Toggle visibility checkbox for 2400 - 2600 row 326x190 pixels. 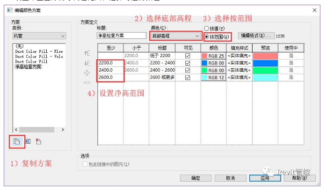[x=188, y=70]
